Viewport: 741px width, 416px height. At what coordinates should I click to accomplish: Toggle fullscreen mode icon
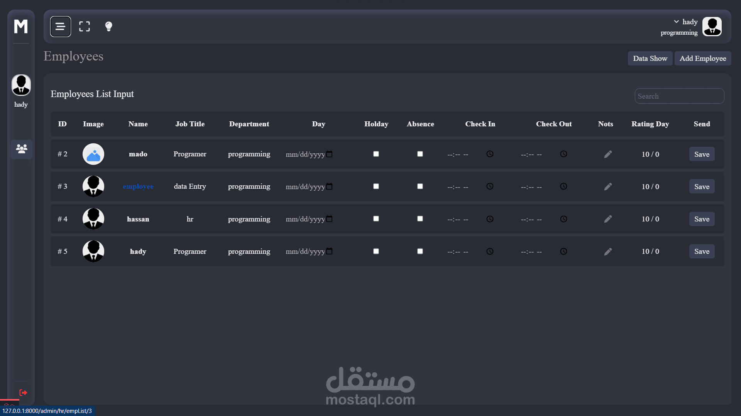(x=85, y=27)
